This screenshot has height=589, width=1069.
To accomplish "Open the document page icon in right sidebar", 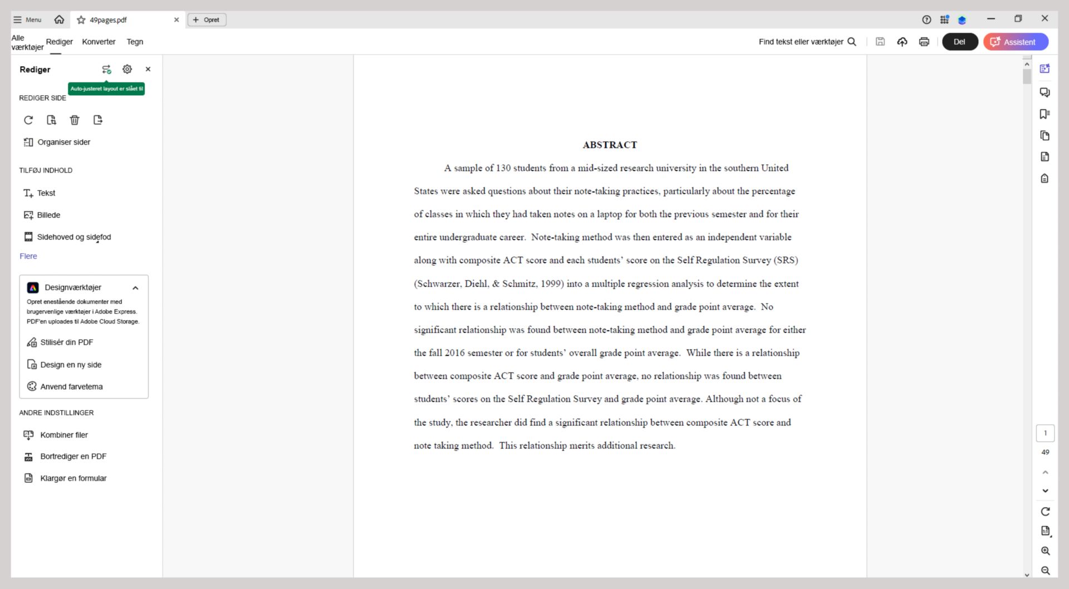I will (x=1045, y=157).
